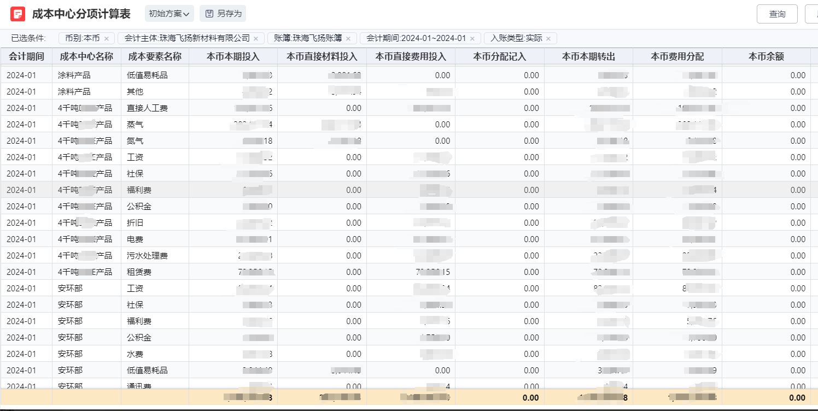The image size is (818, 411).
Task: Remove the 币别:本币 filter condition
Action: point(106,38)
